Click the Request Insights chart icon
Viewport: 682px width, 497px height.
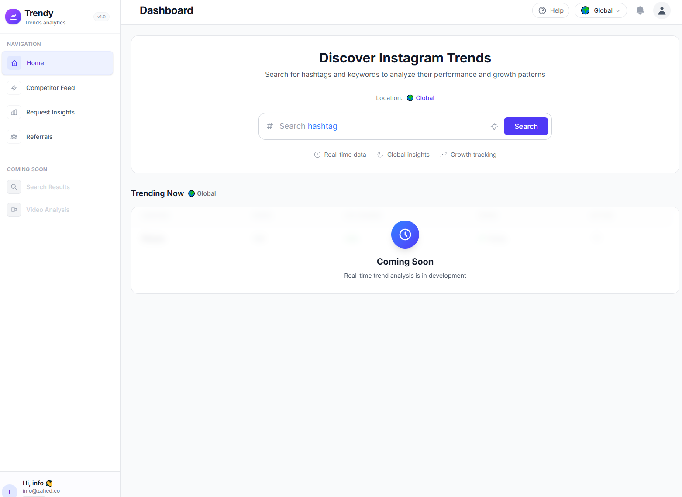(14, 112)
